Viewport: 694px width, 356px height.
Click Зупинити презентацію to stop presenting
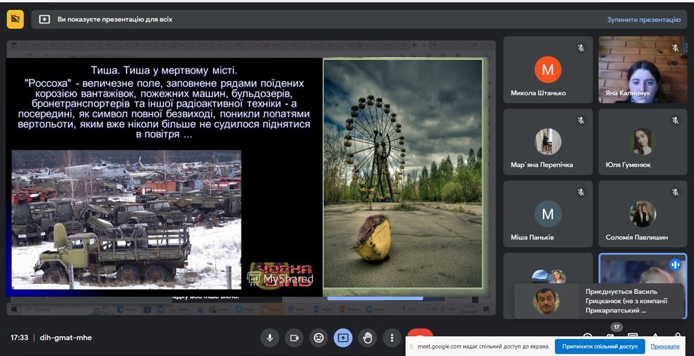643,20
